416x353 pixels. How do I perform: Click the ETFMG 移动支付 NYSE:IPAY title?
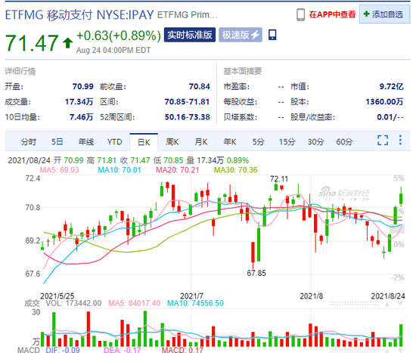coord(79,15)
